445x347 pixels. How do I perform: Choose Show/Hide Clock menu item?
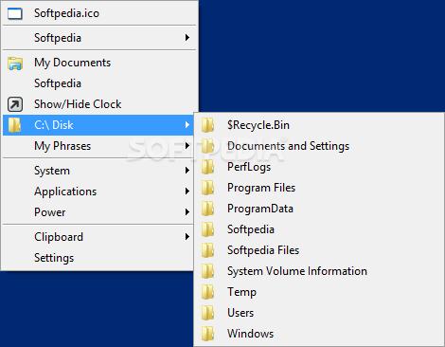pos(99,104)
